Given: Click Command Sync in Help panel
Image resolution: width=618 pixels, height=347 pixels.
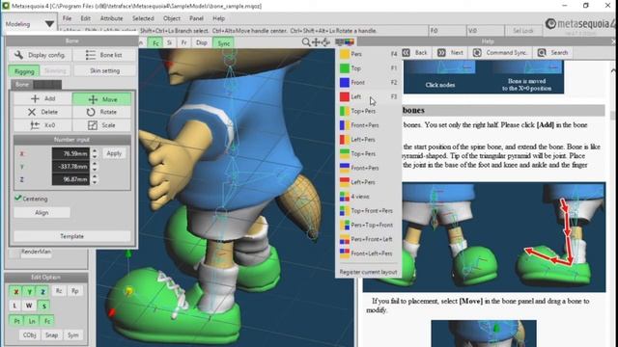Looking at the screenshot, I should point(500,53).
